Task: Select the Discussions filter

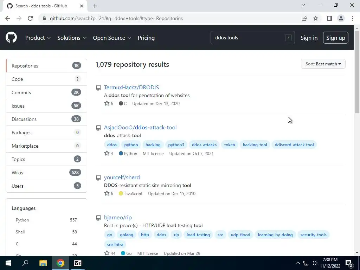Action: (x=46, y=119)
